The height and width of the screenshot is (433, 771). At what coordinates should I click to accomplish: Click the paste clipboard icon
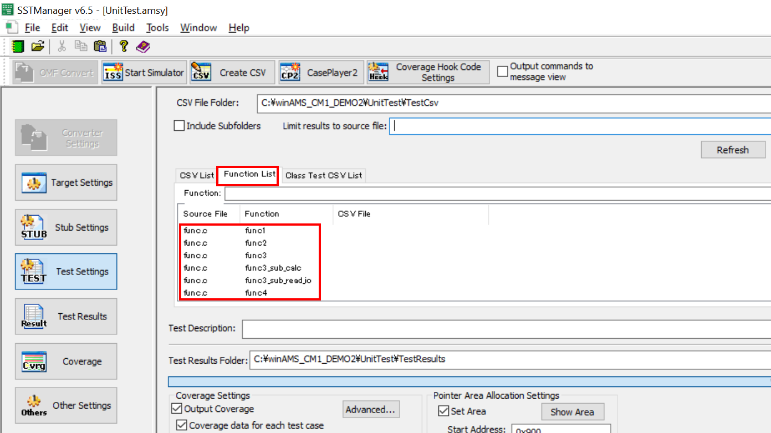click(x=100, y=47)
